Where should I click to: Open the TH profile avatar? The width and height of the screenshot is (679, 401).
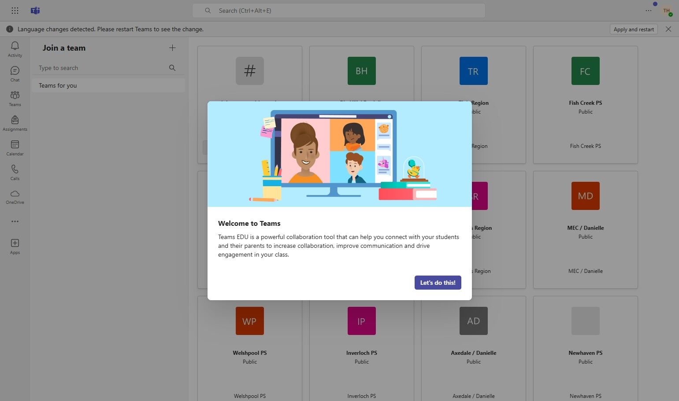pos(667,11)
